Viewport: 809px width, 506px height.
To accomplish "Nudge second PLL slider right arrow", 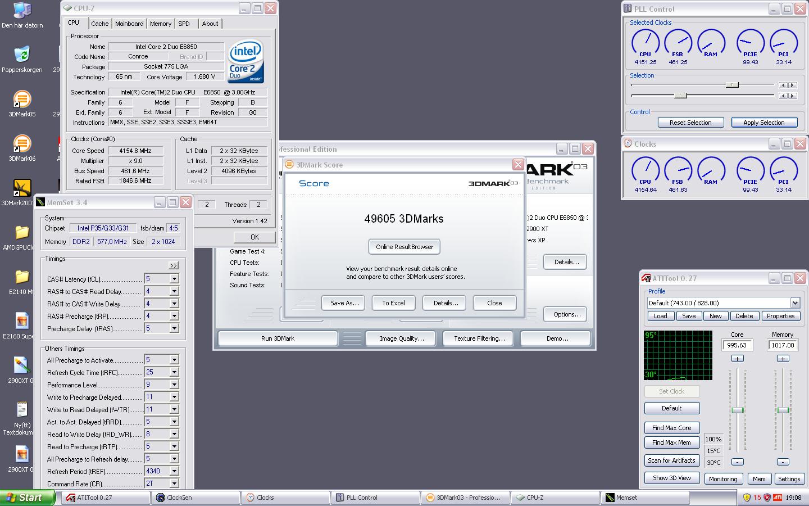I will pyautogui.click(x=793, y=96).
